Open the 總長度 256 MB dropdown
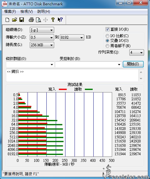The width and height of the screenshot is (150, 179). click(x=42, y=45)
